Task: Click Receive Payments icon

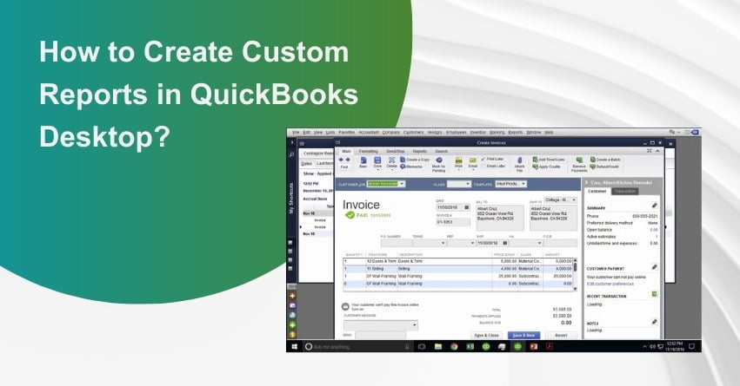Action: coord(579,160)
